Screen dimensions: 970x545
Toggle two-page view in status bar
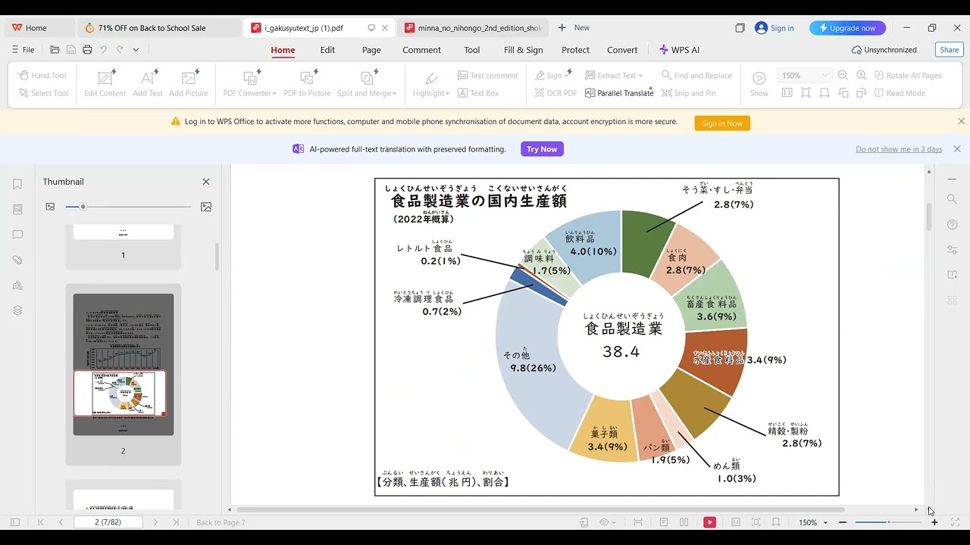click(684, 522)
